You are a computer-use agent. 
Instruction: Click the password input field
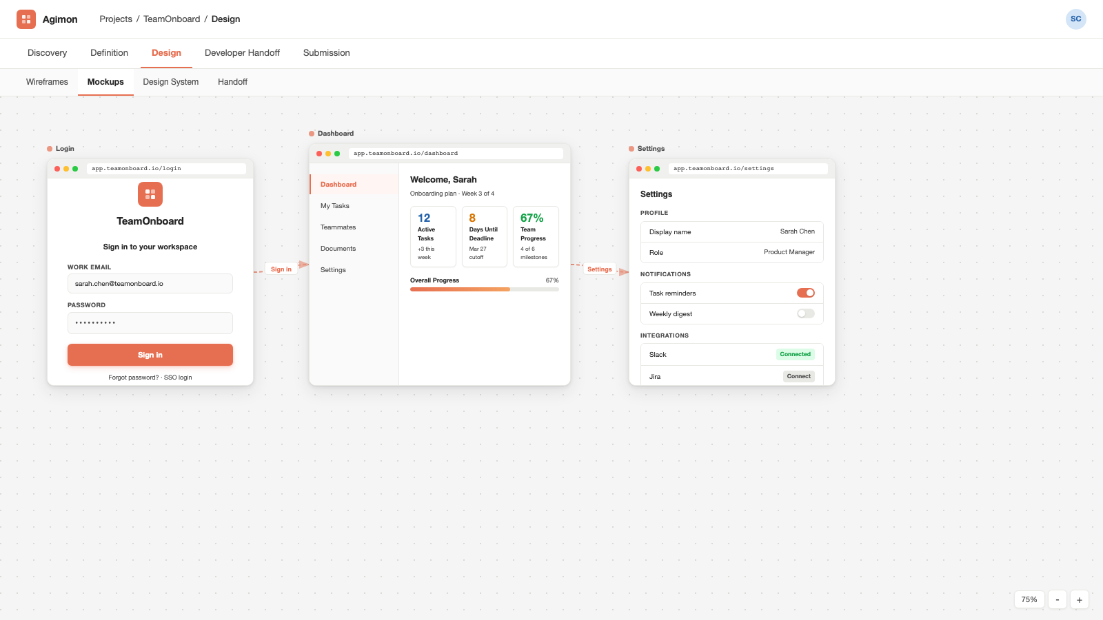coord(150,323)
